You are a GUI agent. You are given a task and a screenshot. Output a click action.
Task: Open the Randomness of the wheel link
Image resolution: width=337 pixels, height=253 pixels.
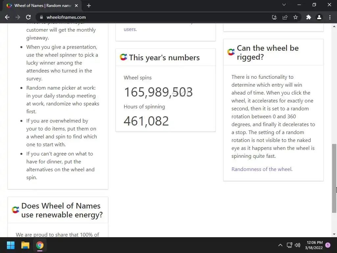click(x=262, y=169)
